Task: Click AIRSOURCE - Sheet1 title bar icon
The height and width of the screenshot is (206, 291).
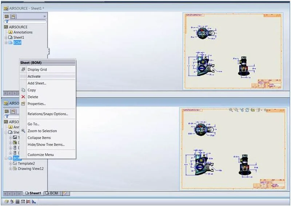Action: (x=6, y=8)
